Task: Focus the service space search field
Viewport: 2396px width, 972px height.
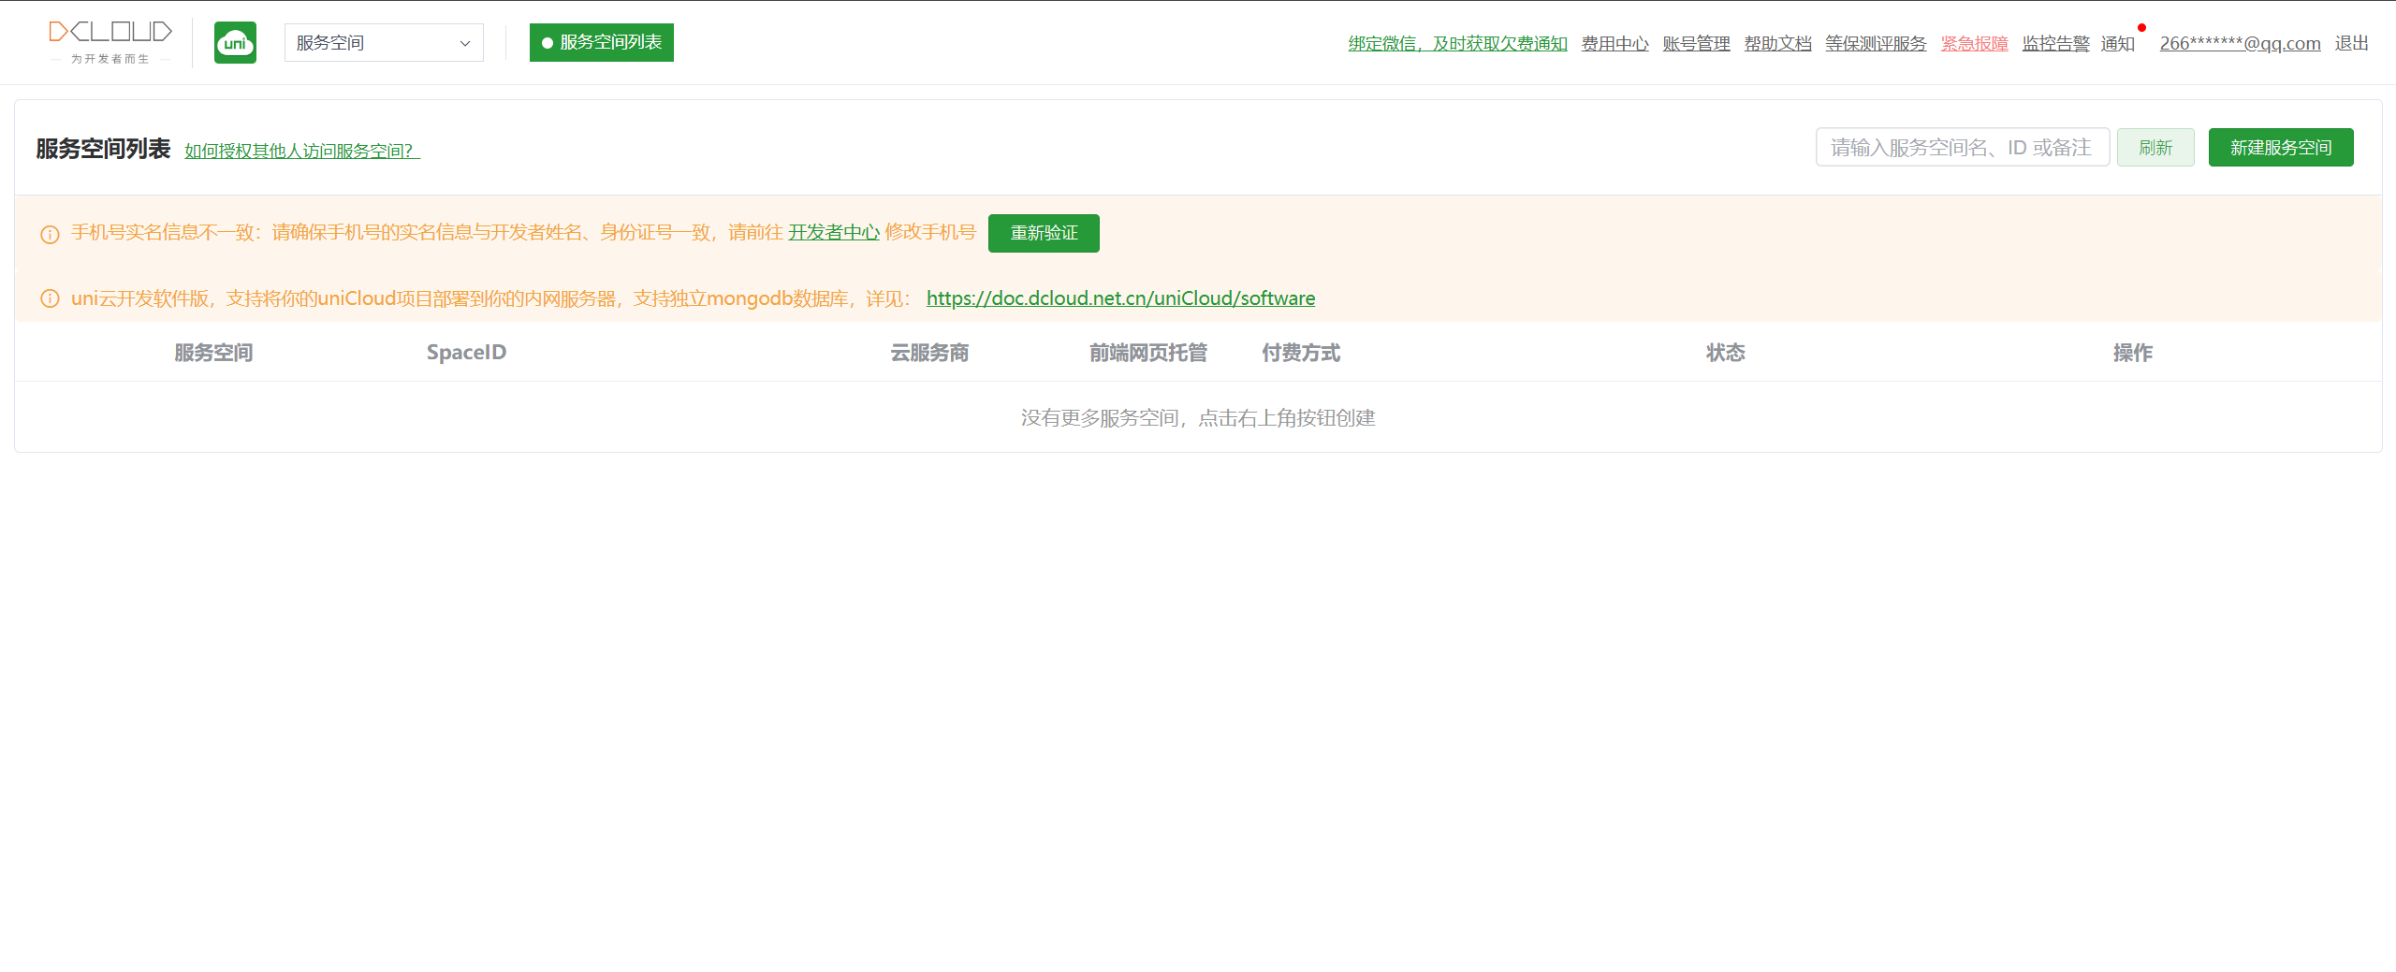Action: [x=1962, y=148]
